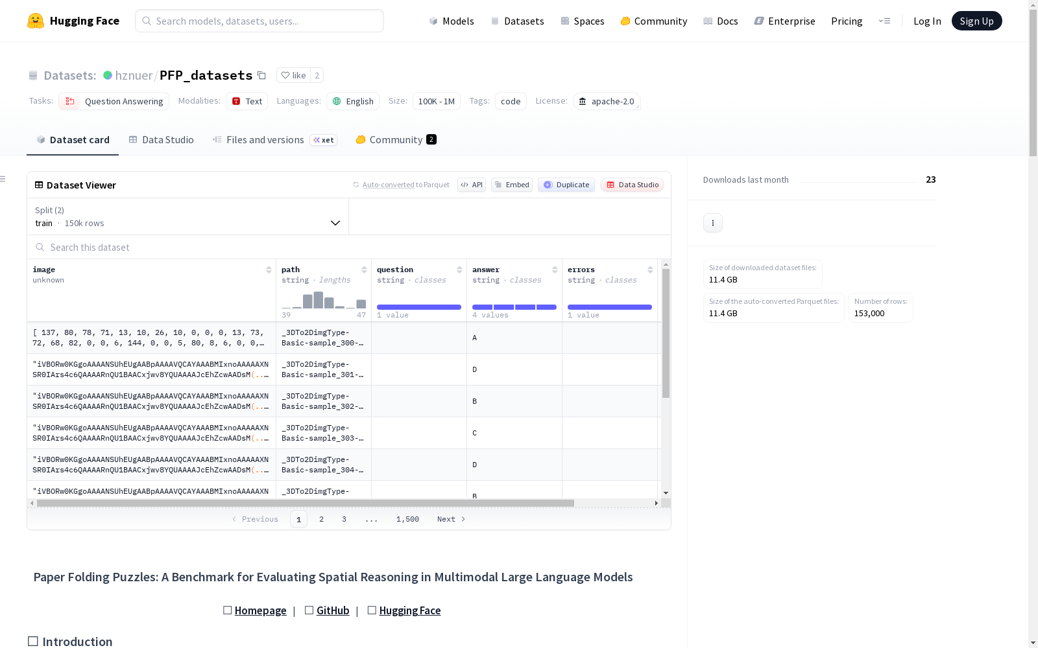Click the answer cell with value C
Viewport: 1038px width, 648px height.
(514, 433)
